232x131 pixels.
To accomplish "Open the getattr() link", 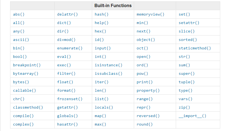I will [x=67, y=108].
